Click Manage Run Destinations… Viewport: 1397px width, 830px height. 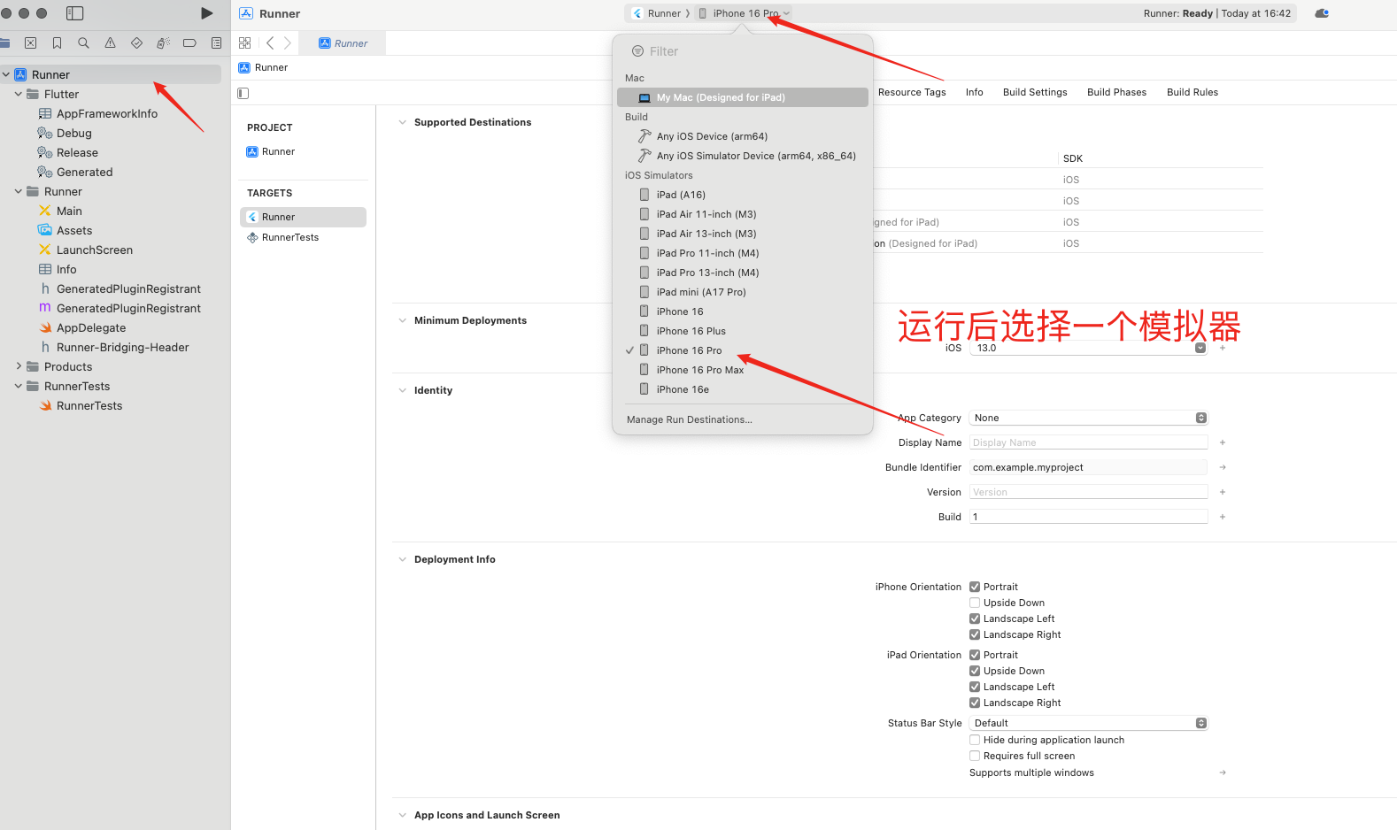click(x=689, y=419)
